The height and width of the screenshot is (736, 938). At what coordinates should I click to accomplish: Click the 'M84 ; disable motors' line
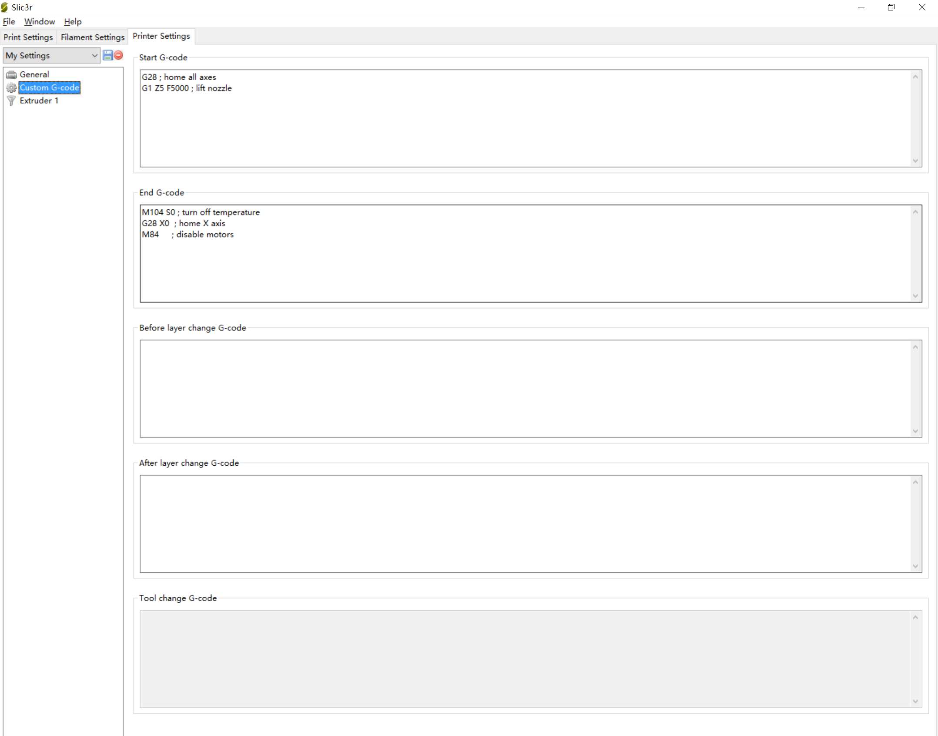tap(188, 235)
